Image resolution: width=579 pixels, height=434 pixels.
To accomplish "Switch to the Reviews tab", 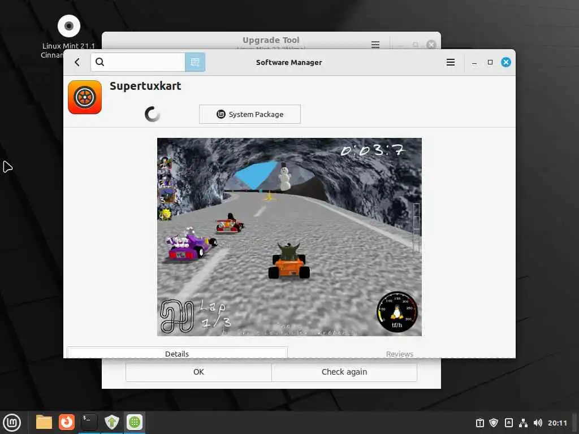I will [400, 353].
